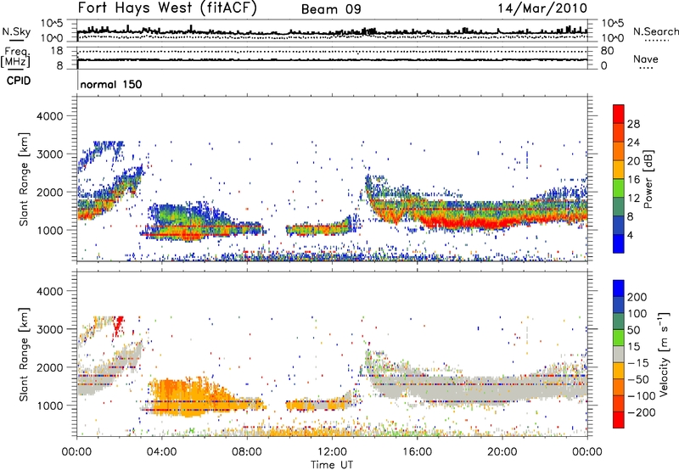Image resolution: width=679 pixels, height=470 pixels.
Task: Click the red 28 dB power color band
Action: pos(619,115)
